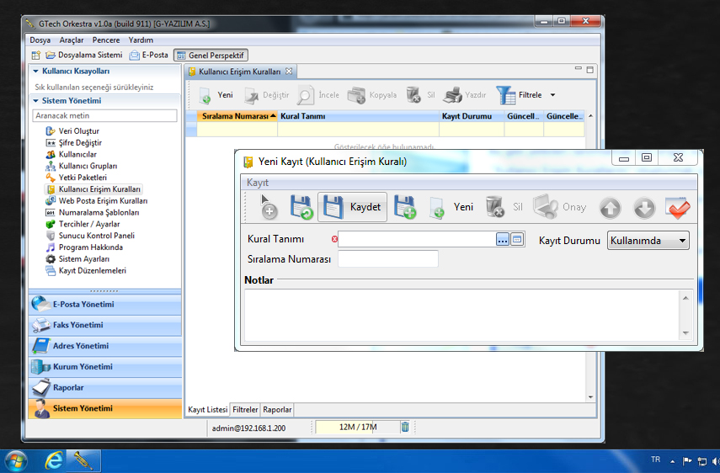
Task: Click the save-and-refresh icon in dialog toolbar
Action: [301, 207]
